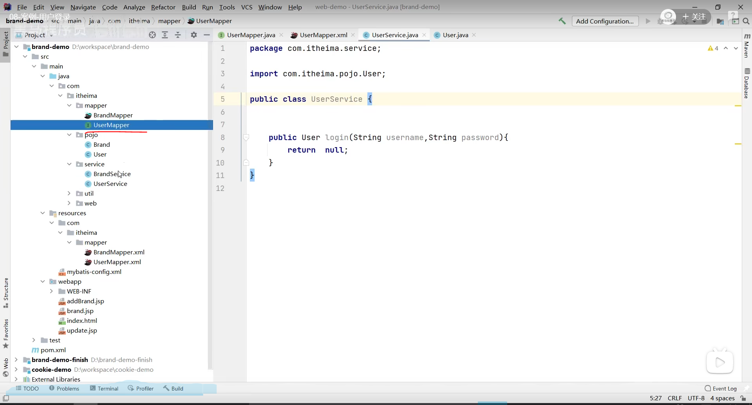Open the Refactor menu
The height and width of the screenshot is (405, 752).
pyautogui.click(x=163, y=7)
